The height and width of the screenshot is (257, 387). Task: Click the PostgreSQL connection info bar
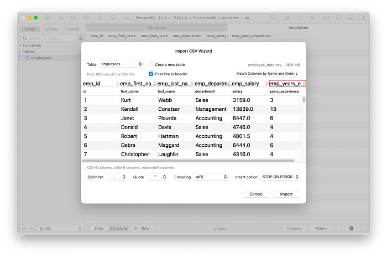click(207, 18)
